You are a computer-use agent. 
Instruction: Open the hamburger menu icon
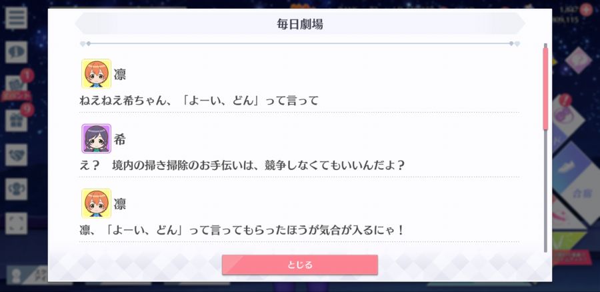[16, 18]
